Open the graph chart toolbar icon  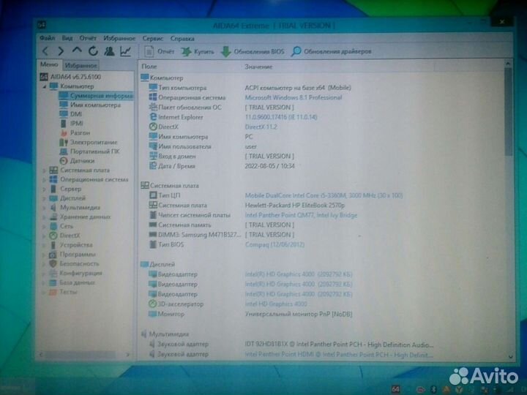coord(125,51)
